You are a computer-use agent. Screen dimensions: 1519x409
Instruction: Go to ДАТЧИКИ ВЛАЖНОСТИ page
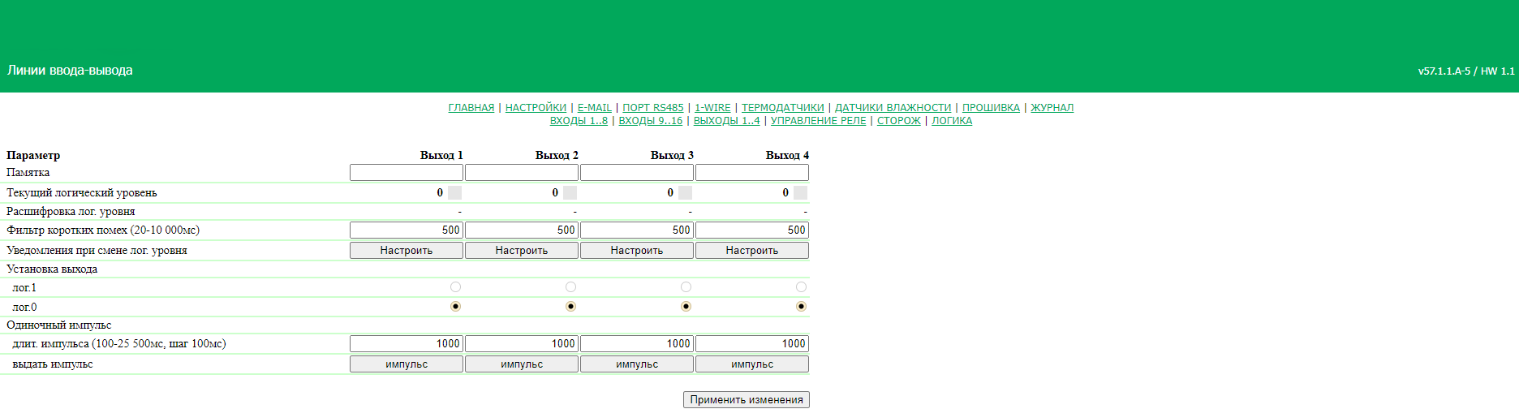coord(893,108)
